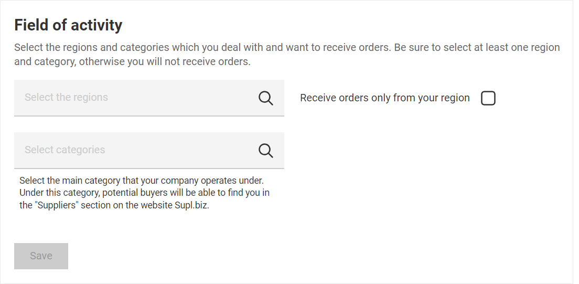Click the "Receive orders only from your region" label
Viewport: 579px width, 284px height.
coord(384,98)
